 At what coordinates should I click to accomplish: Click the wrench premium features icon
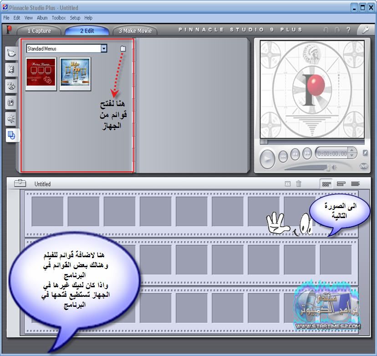click(365, 30)
